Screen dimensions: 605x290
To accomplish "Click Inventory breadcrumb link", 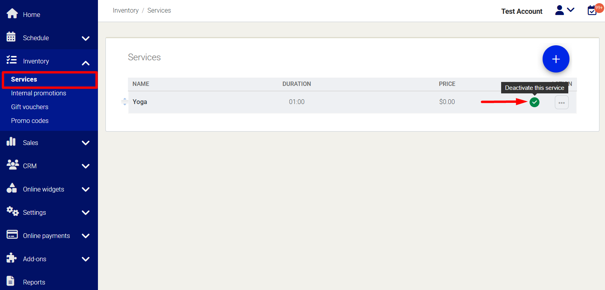I will pyautogui.click(x=126, y=10).
